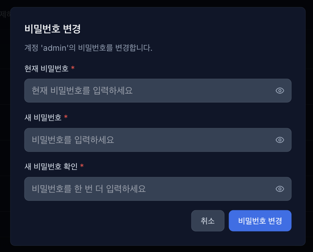
Task: Hide the current password again using its eye toggle
Action: point(280,91)
